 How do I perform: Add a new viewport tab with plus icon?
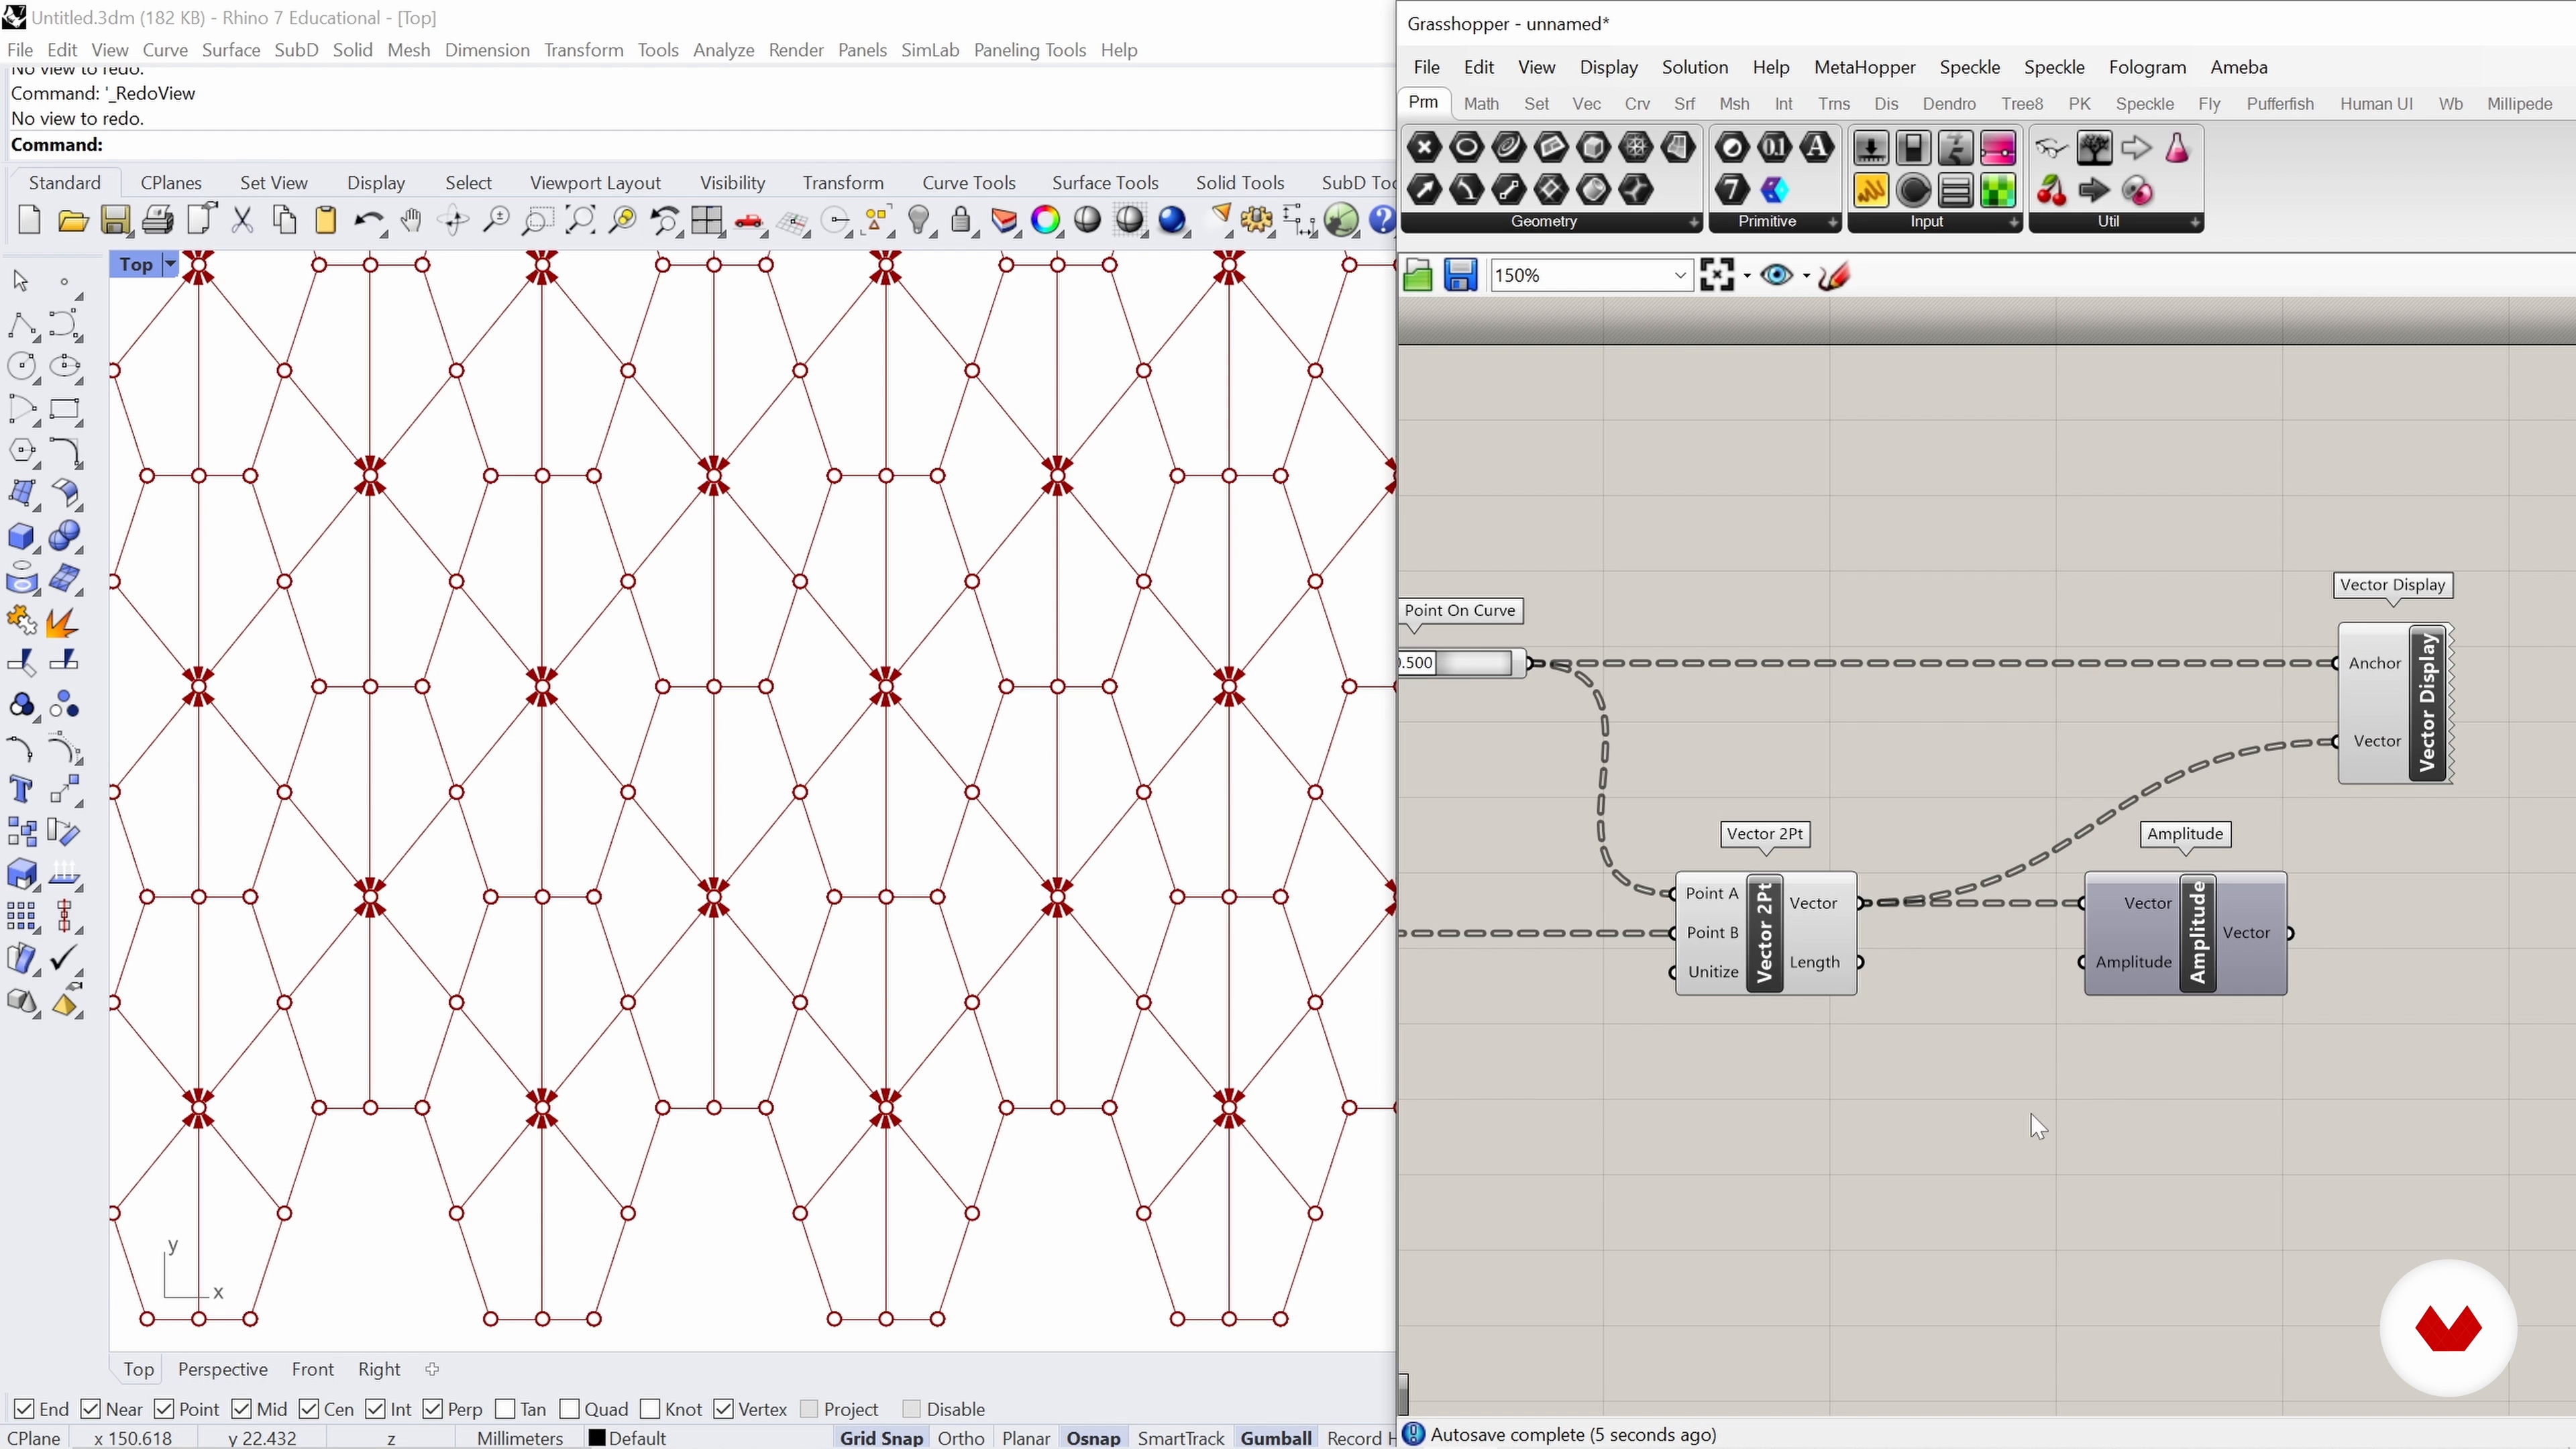point(432,1369)
